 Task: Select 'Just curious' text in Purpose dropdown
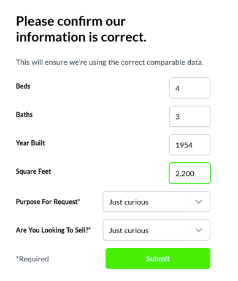129,202
